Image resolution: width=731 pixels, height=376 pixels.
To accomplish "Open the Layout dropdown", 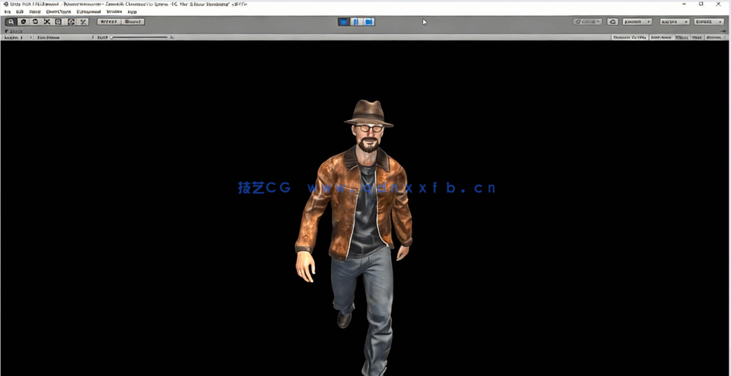I will 709,22.
